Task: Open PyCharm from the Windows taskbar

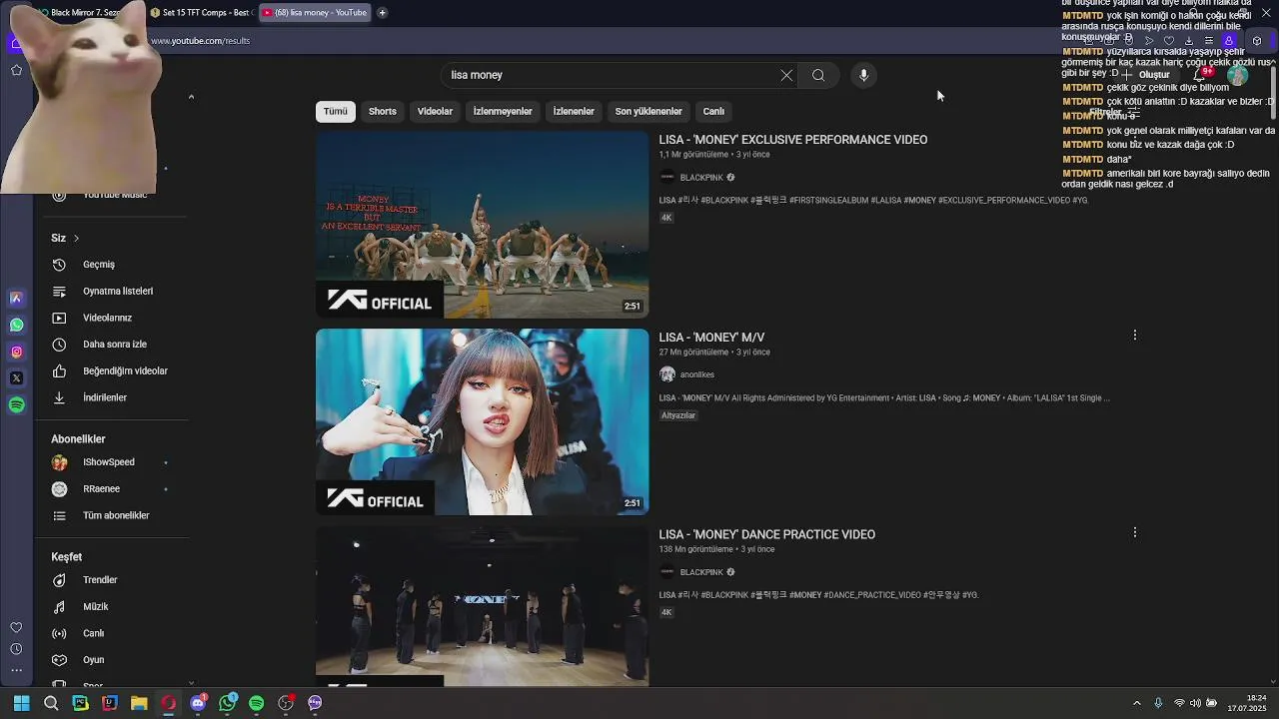Action: tap(80, 703)
